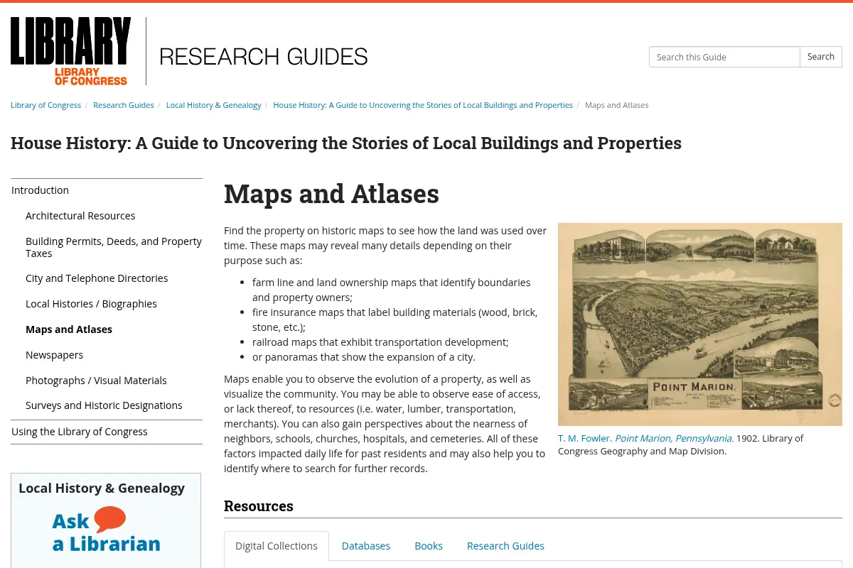
Task: Go to Library of Congress breadcrumb
Action: (45, 105)
